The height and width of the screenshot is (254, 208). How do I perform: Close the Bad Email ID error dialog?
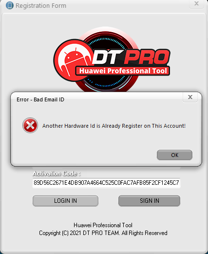pos(190,97)
